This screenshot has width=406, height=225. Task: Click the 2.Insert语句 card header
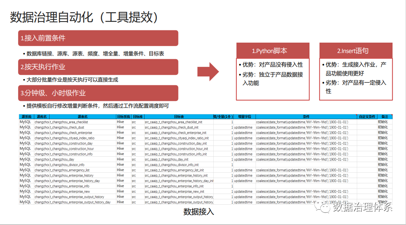pyautogui.click(x=356, y=51)
